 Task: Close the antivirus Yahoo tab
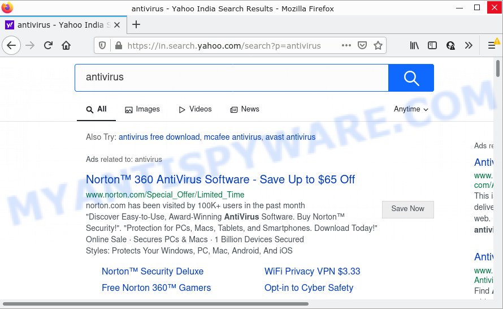pos(117,25)
